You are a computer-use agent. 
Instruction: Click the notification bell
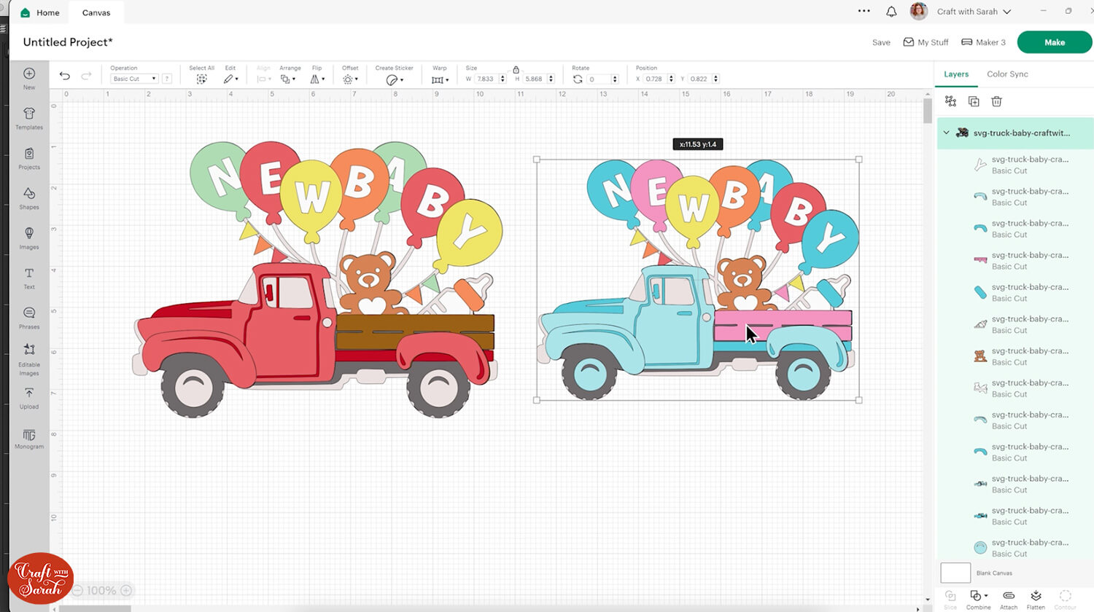(x=891, y=11)
